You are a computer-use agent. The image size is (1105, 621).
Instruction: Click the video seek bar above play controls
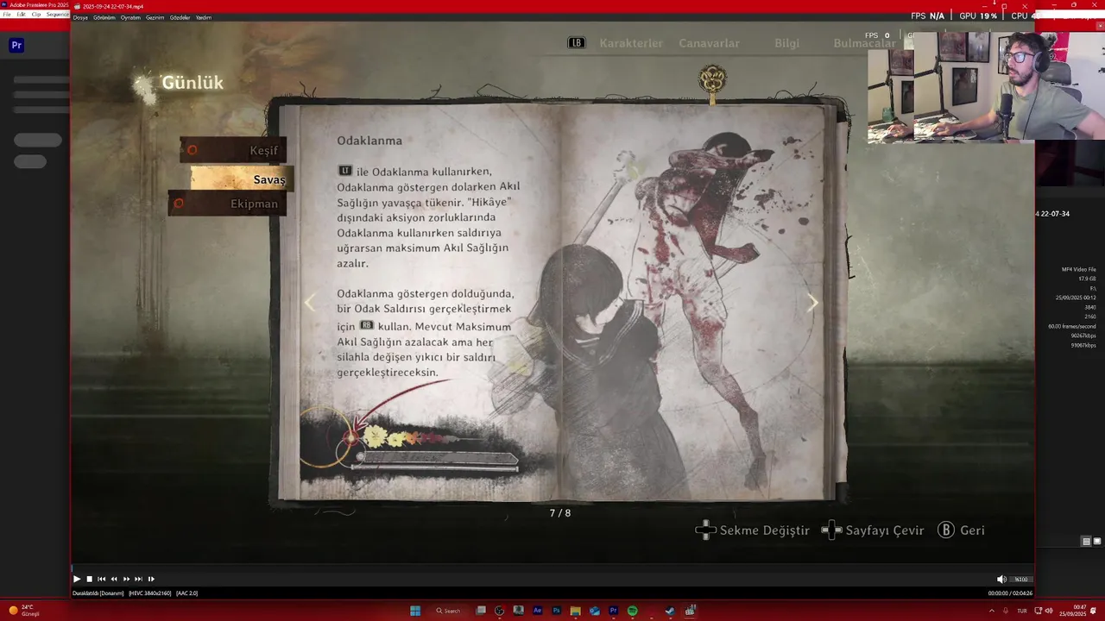pyautogui.click(x=552, y=568)
